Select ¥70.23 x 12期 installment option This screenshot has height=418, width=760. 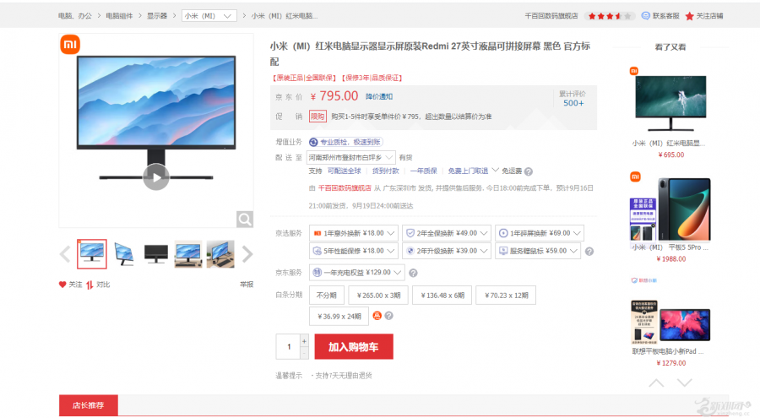click(x=506, y=296)
